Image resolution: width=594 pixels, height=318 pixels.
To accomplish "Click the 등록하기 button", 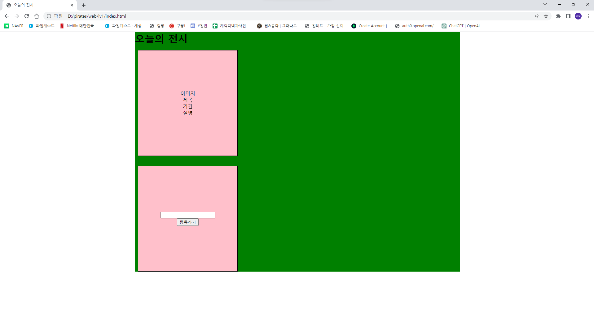I will coord(188,222).
